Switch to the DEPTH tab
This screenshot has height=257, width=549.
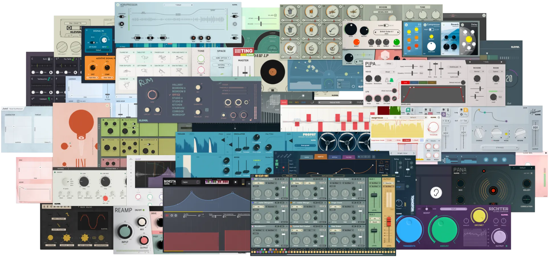click(320, 157)
